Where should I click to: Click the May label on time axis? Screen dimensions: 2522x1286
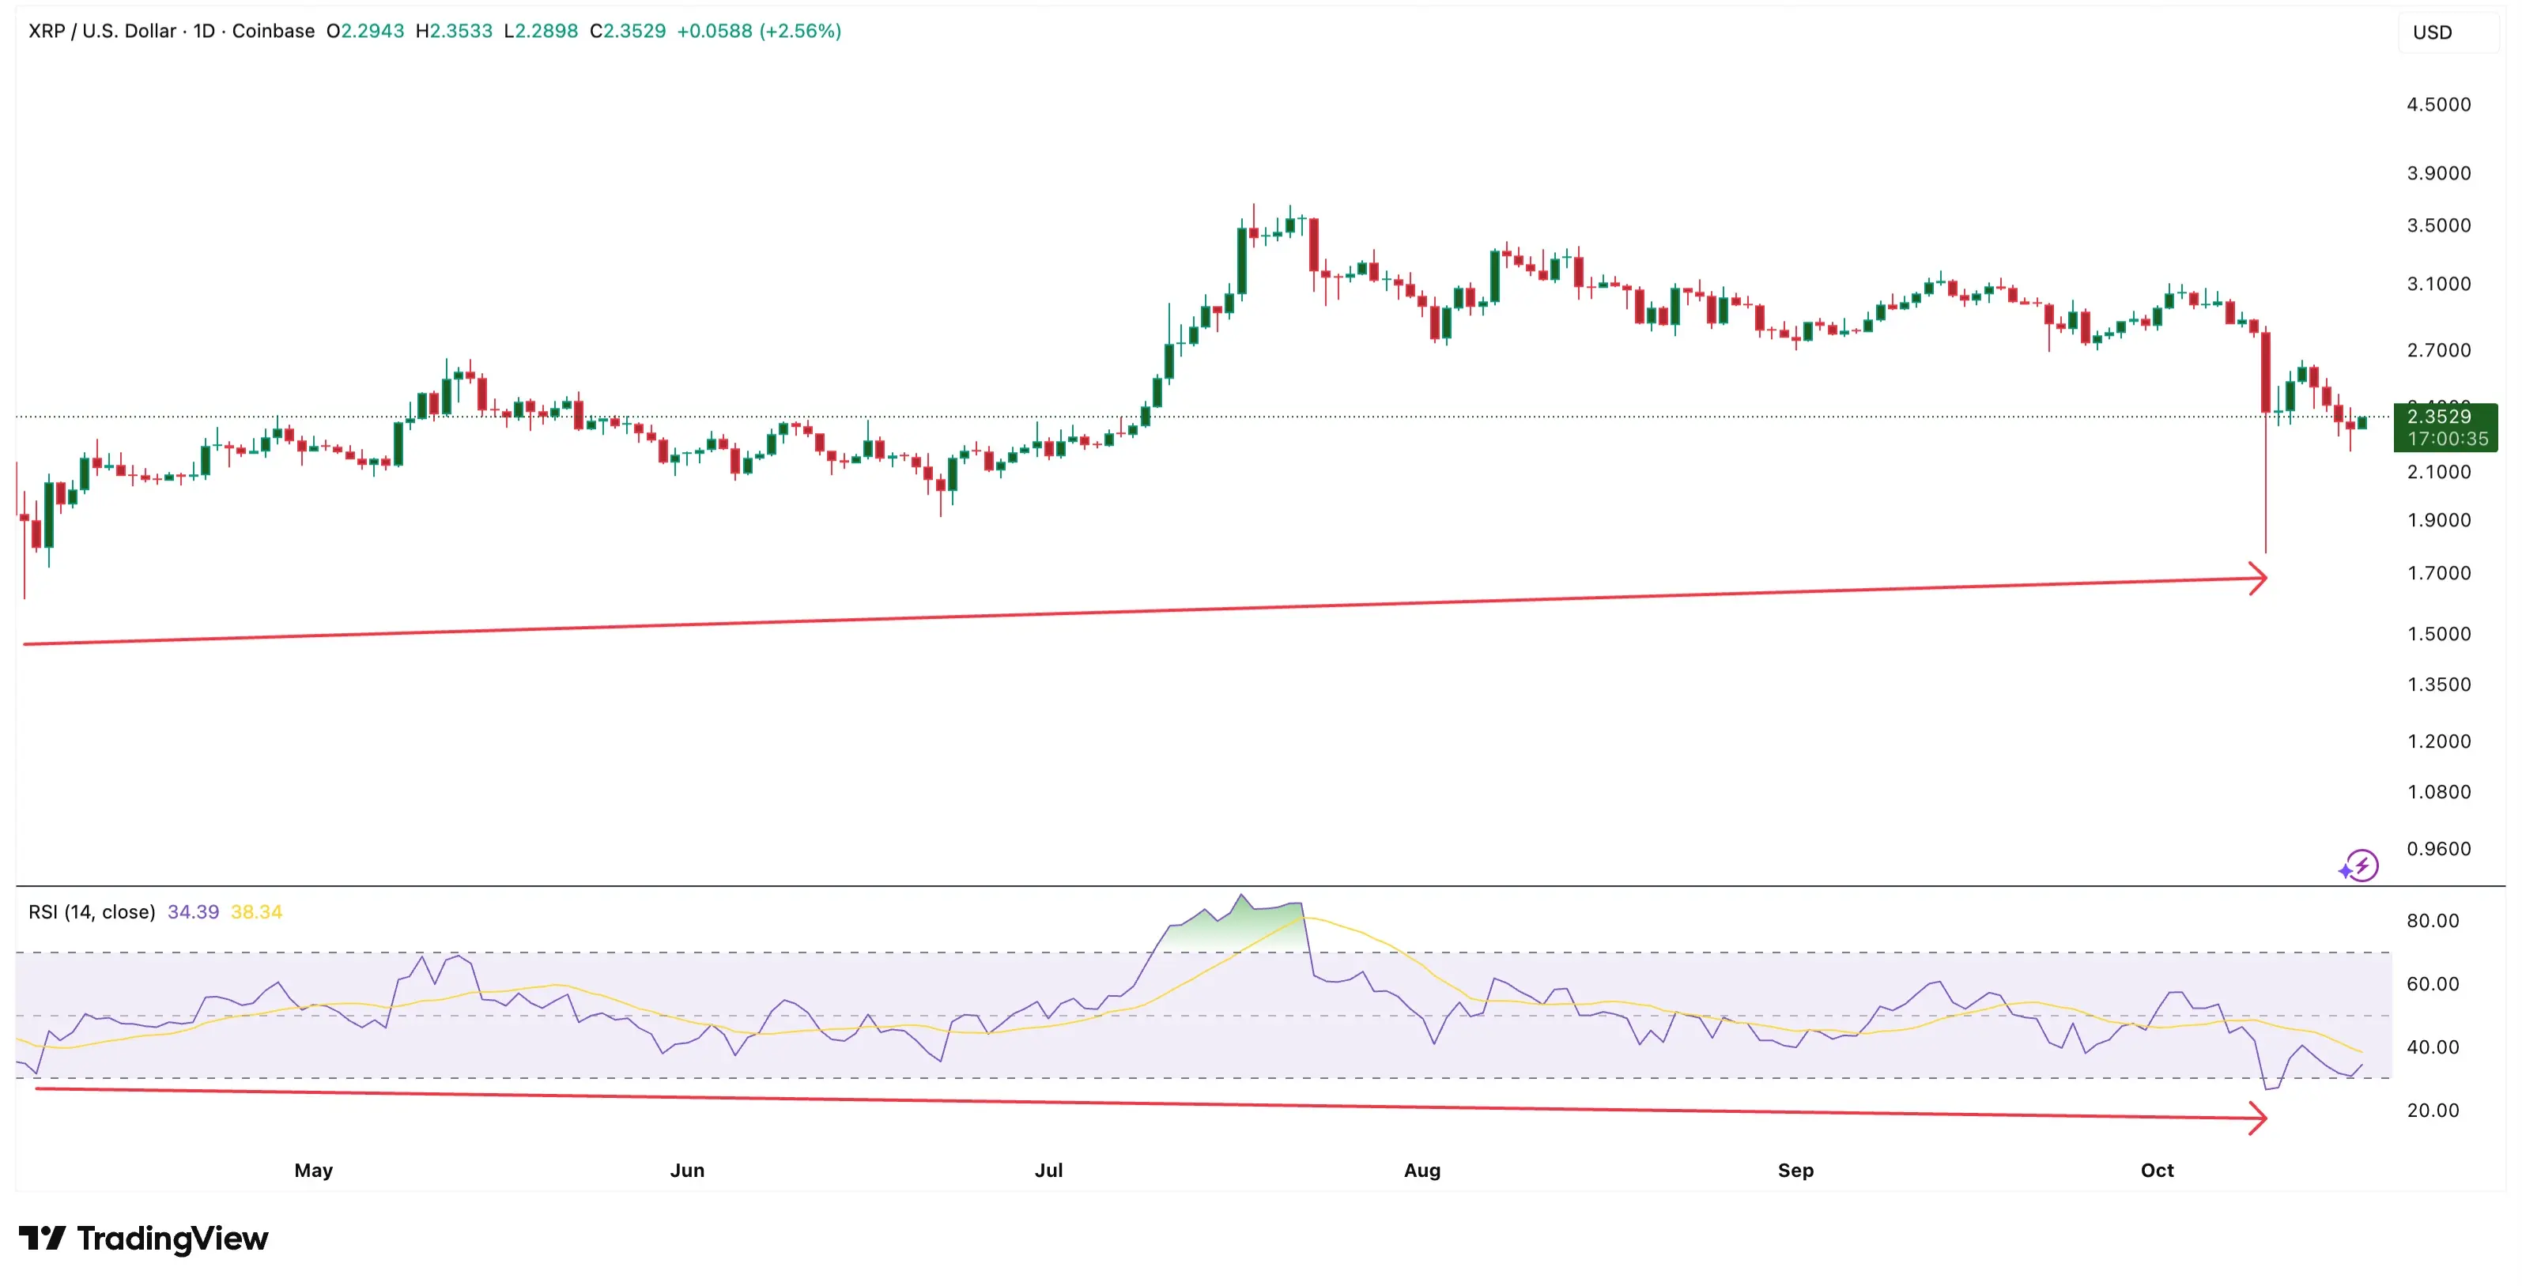[313, 1171]
